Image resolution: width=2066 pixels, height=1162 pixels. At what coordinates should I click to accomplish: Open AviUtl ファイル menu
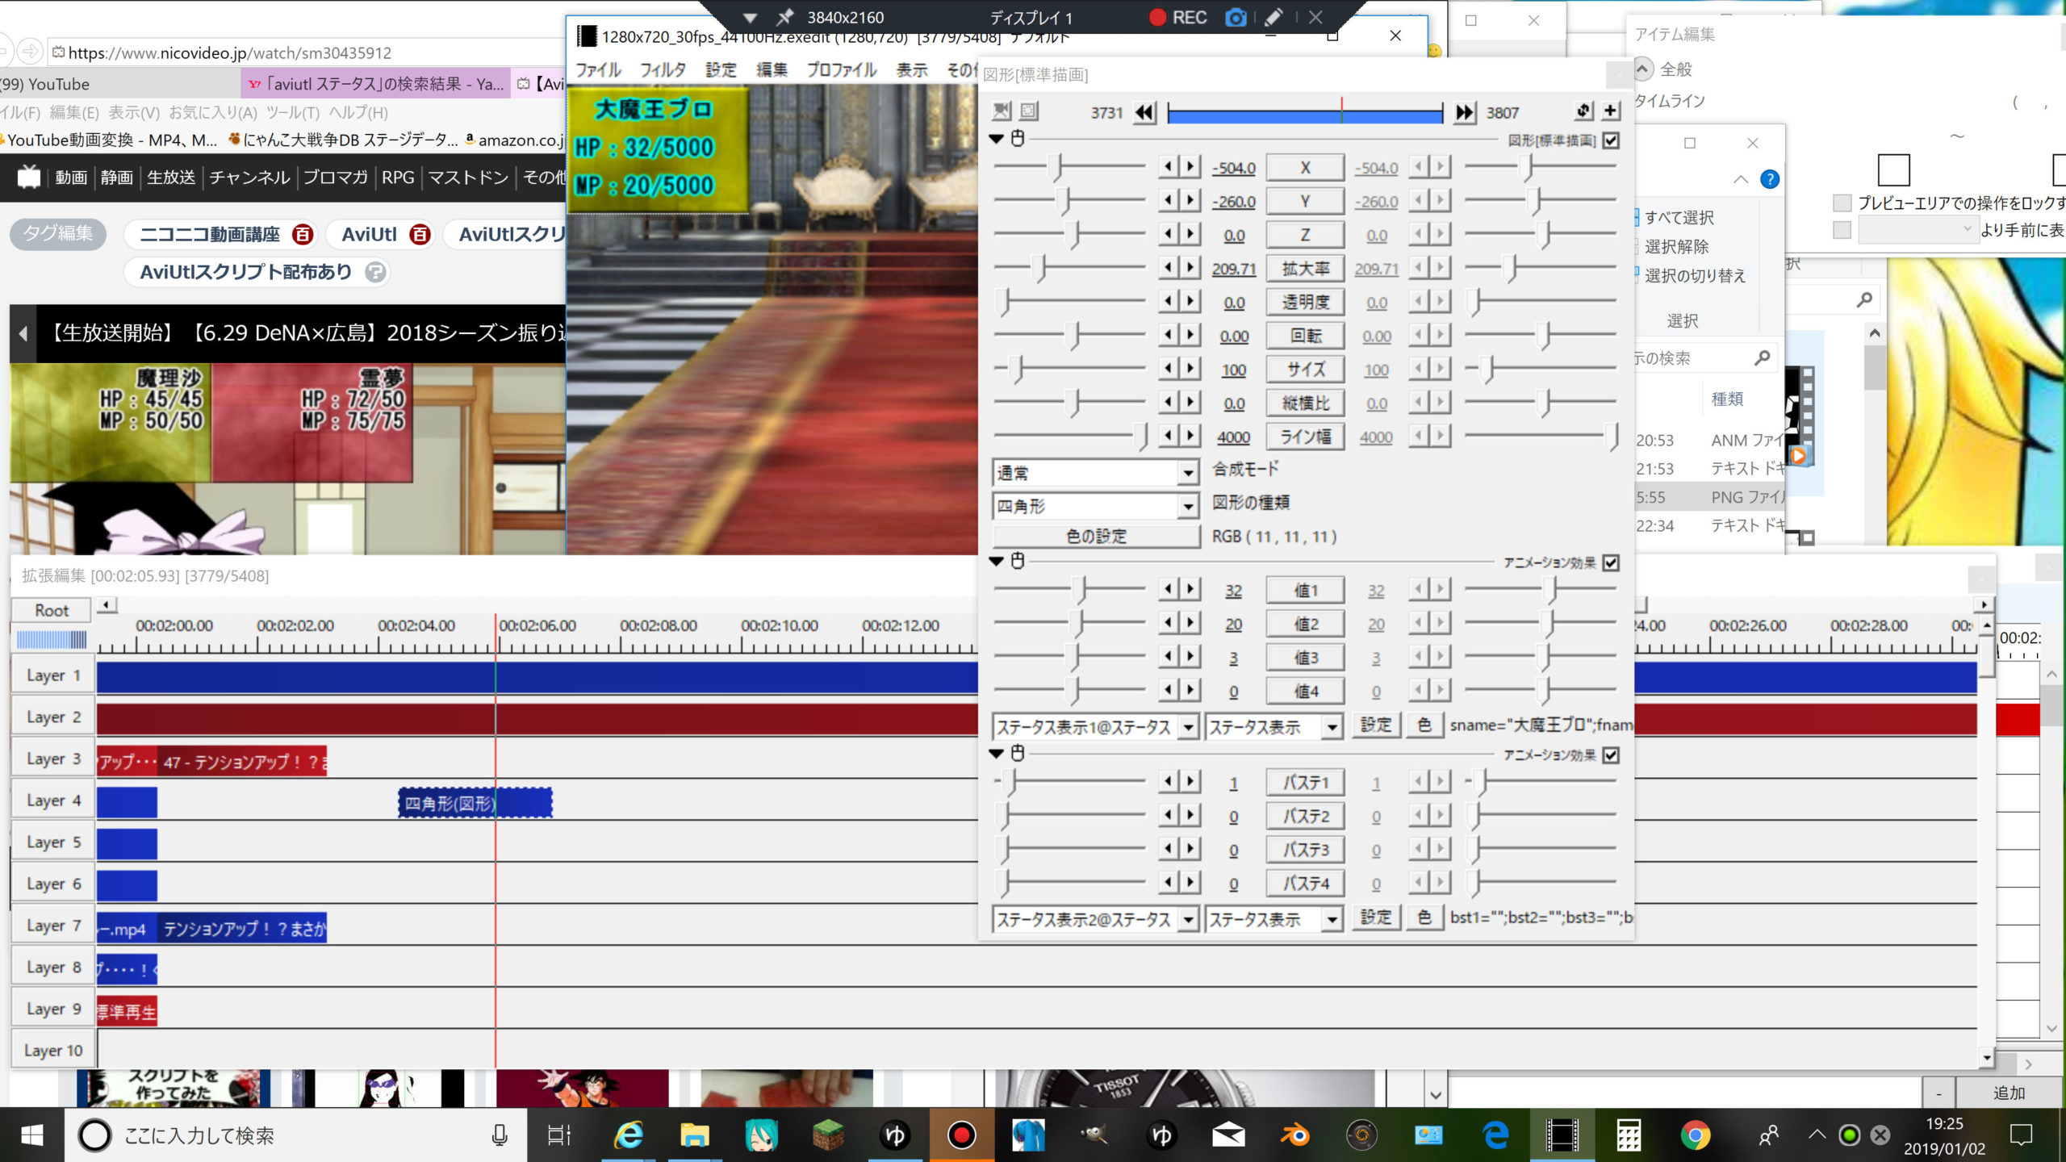coord(598,70)
